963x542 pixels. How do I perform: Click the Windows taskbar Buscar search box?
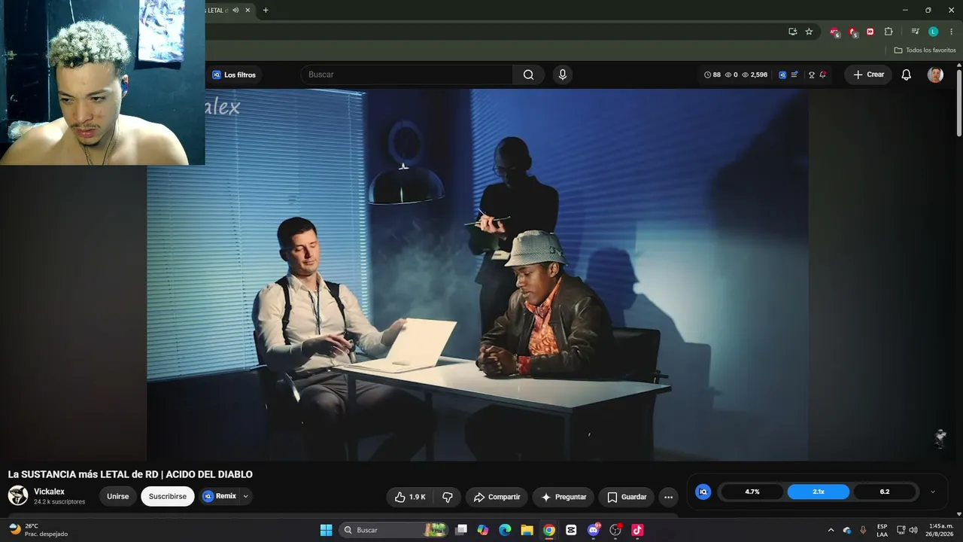[395, 530]
